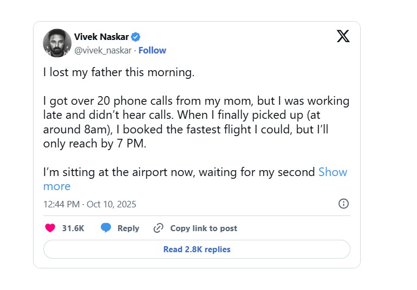Click the chain link copy icon
The image size is (417, 290).
[159, 228]
